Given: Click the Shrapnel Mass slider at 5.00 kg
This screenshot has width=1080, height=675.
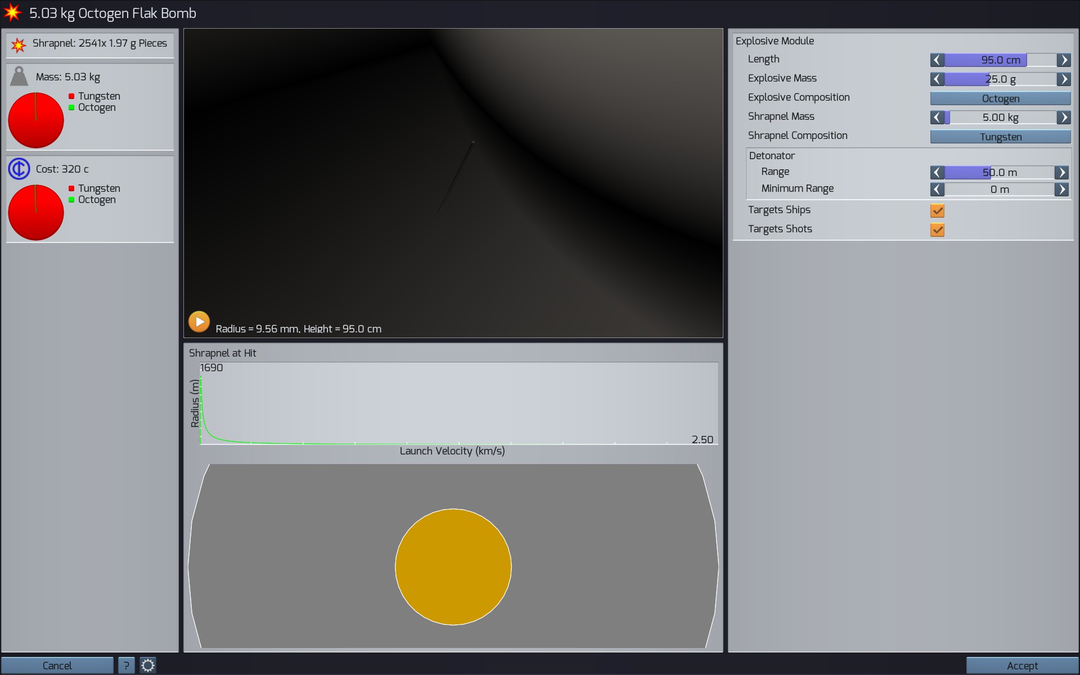Looking at the screenshot, I should point(1001,118).
